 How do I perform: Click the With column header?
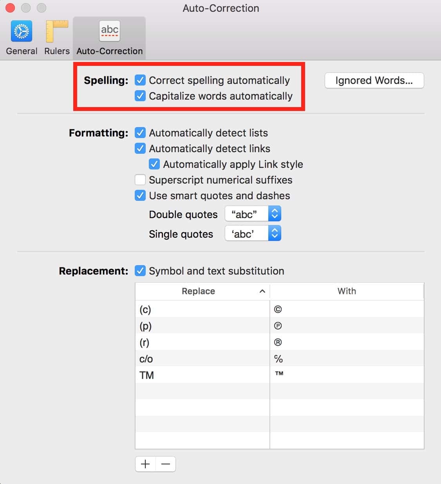347,291
